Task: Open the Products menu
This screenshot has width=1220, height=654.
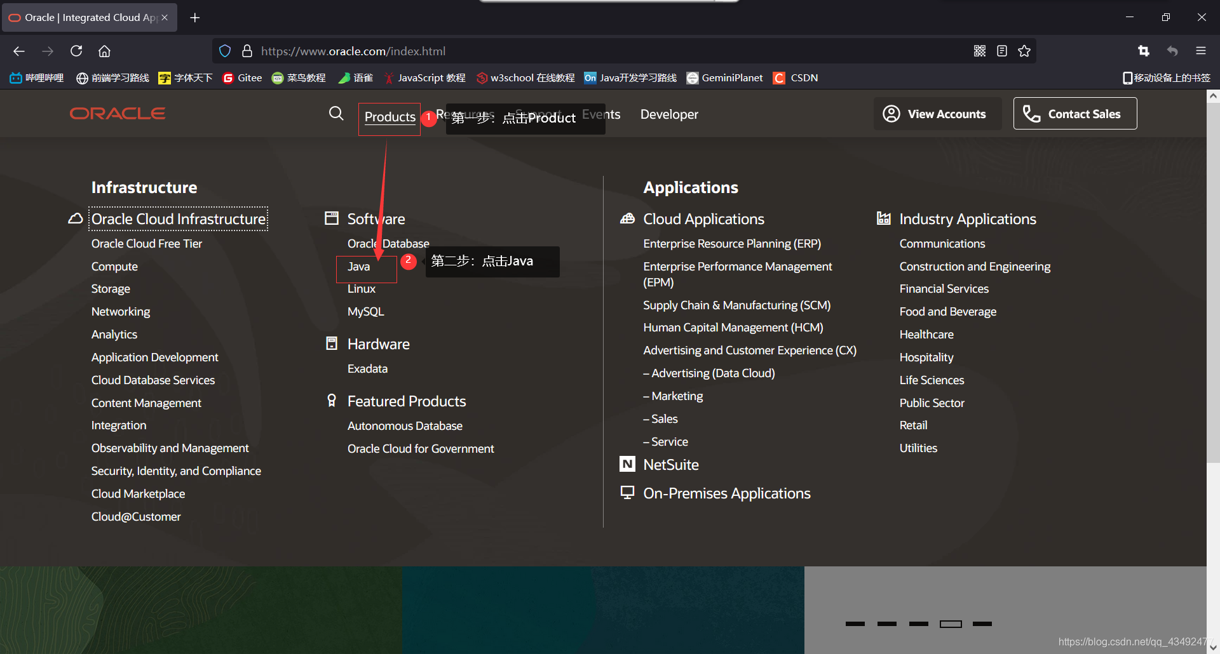Action: [x=390, y=117]
